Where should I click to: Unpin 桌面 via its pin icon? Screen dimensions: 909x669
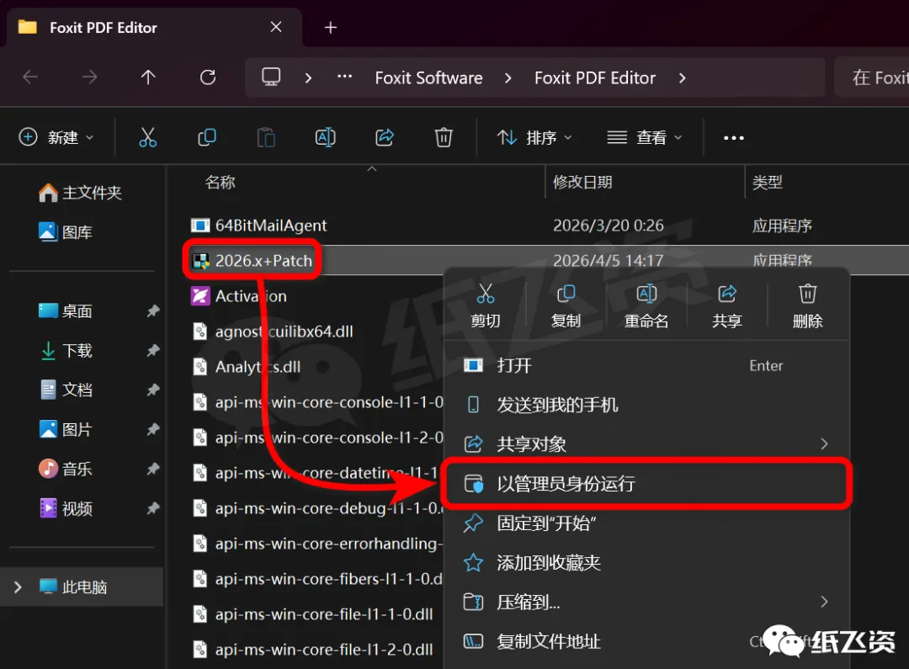pyautogui.click(x=153, y=311)
